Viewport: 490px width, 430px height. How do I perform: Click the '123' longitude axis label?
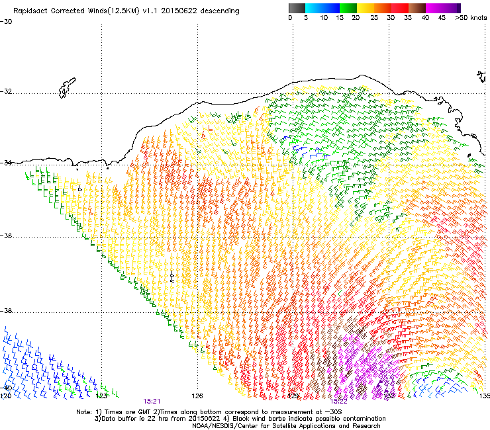pyautogui.click(x=101, y=396)
